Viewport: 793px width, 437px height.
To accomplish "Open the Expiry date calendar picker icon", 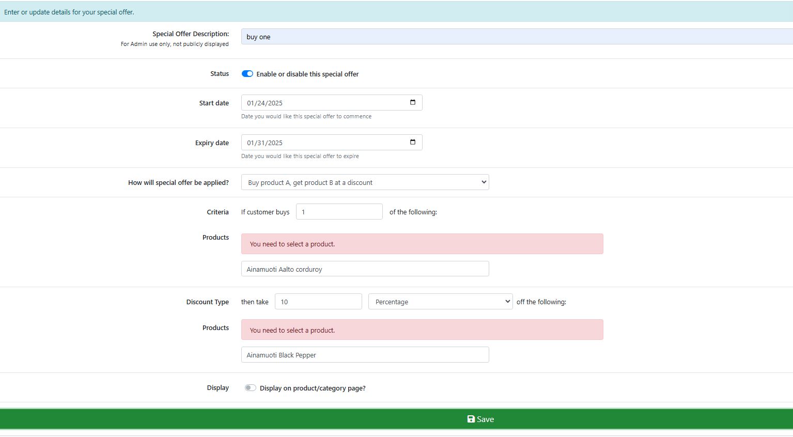I will point(412,142).
